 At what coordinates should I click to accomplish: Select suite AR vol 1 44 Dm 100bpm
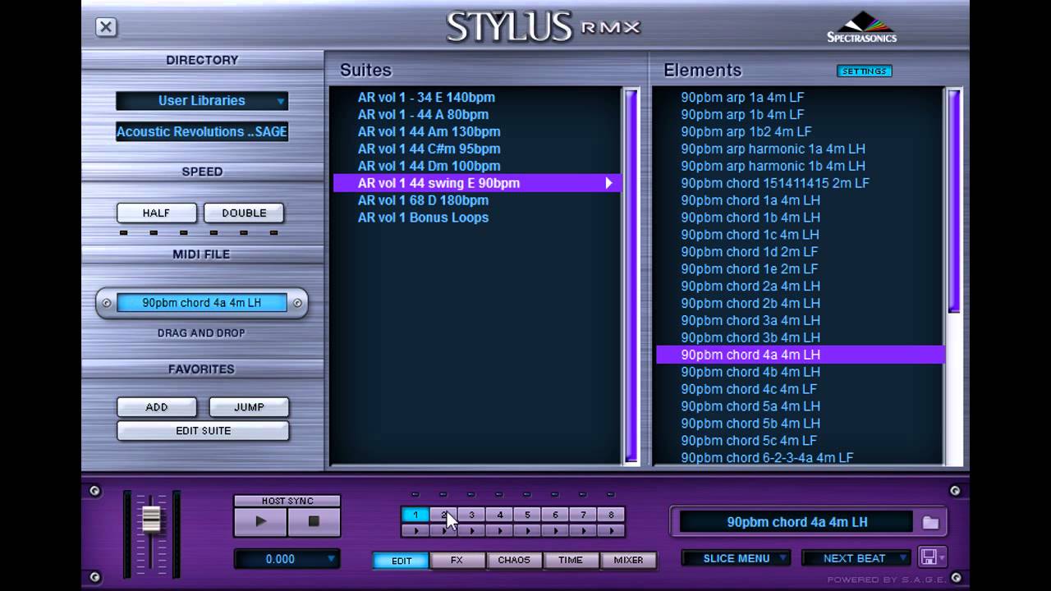click(477, 166)
